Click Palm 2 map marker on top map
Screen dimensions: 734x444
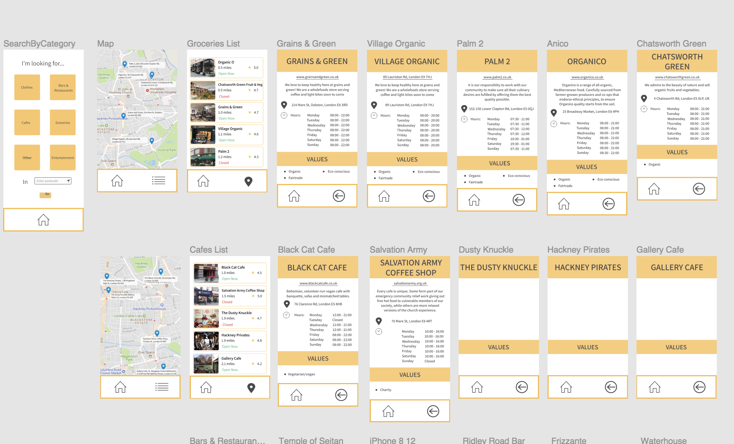(x=124, y=64)
